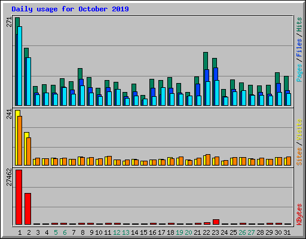
Task: Click the 241 axis maximum label
Action: pyautogui.click(x=10, y=114)
